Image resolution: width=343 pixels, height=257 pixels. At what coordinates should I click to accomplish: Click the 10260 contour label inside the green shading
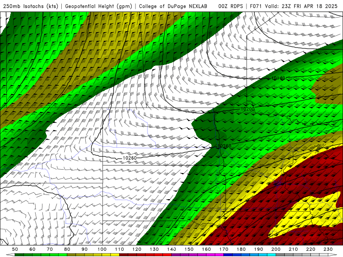(x=224, y=146)
